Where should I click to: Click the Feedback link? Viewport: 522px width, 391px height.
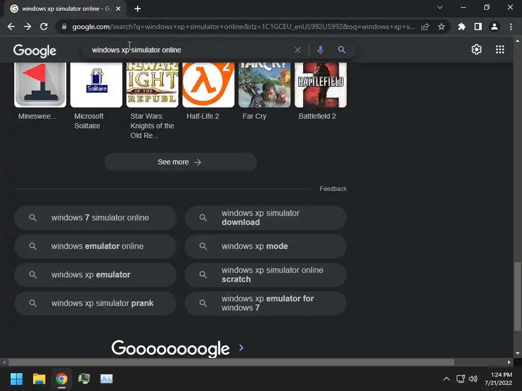333,189
